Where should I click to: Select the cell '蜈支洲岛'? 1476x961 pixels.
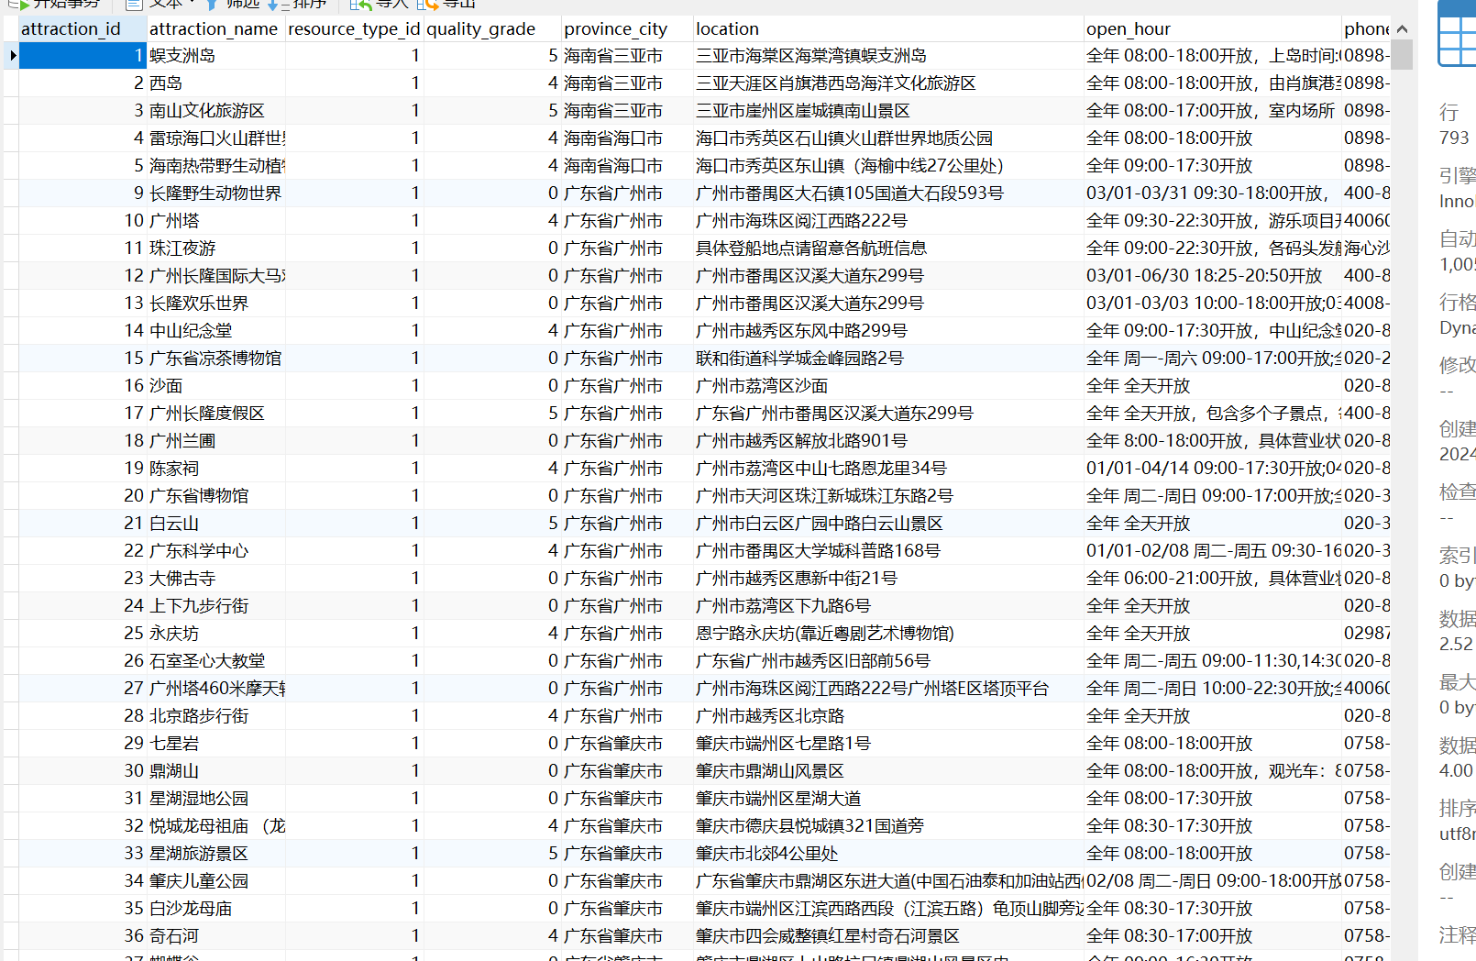[215, 56]
